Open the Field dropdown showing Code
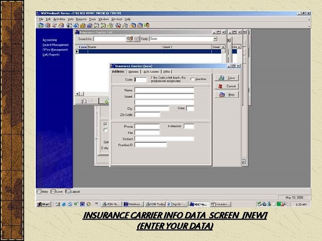The height and width of the screenshot is (241, 322). [215, 38]
